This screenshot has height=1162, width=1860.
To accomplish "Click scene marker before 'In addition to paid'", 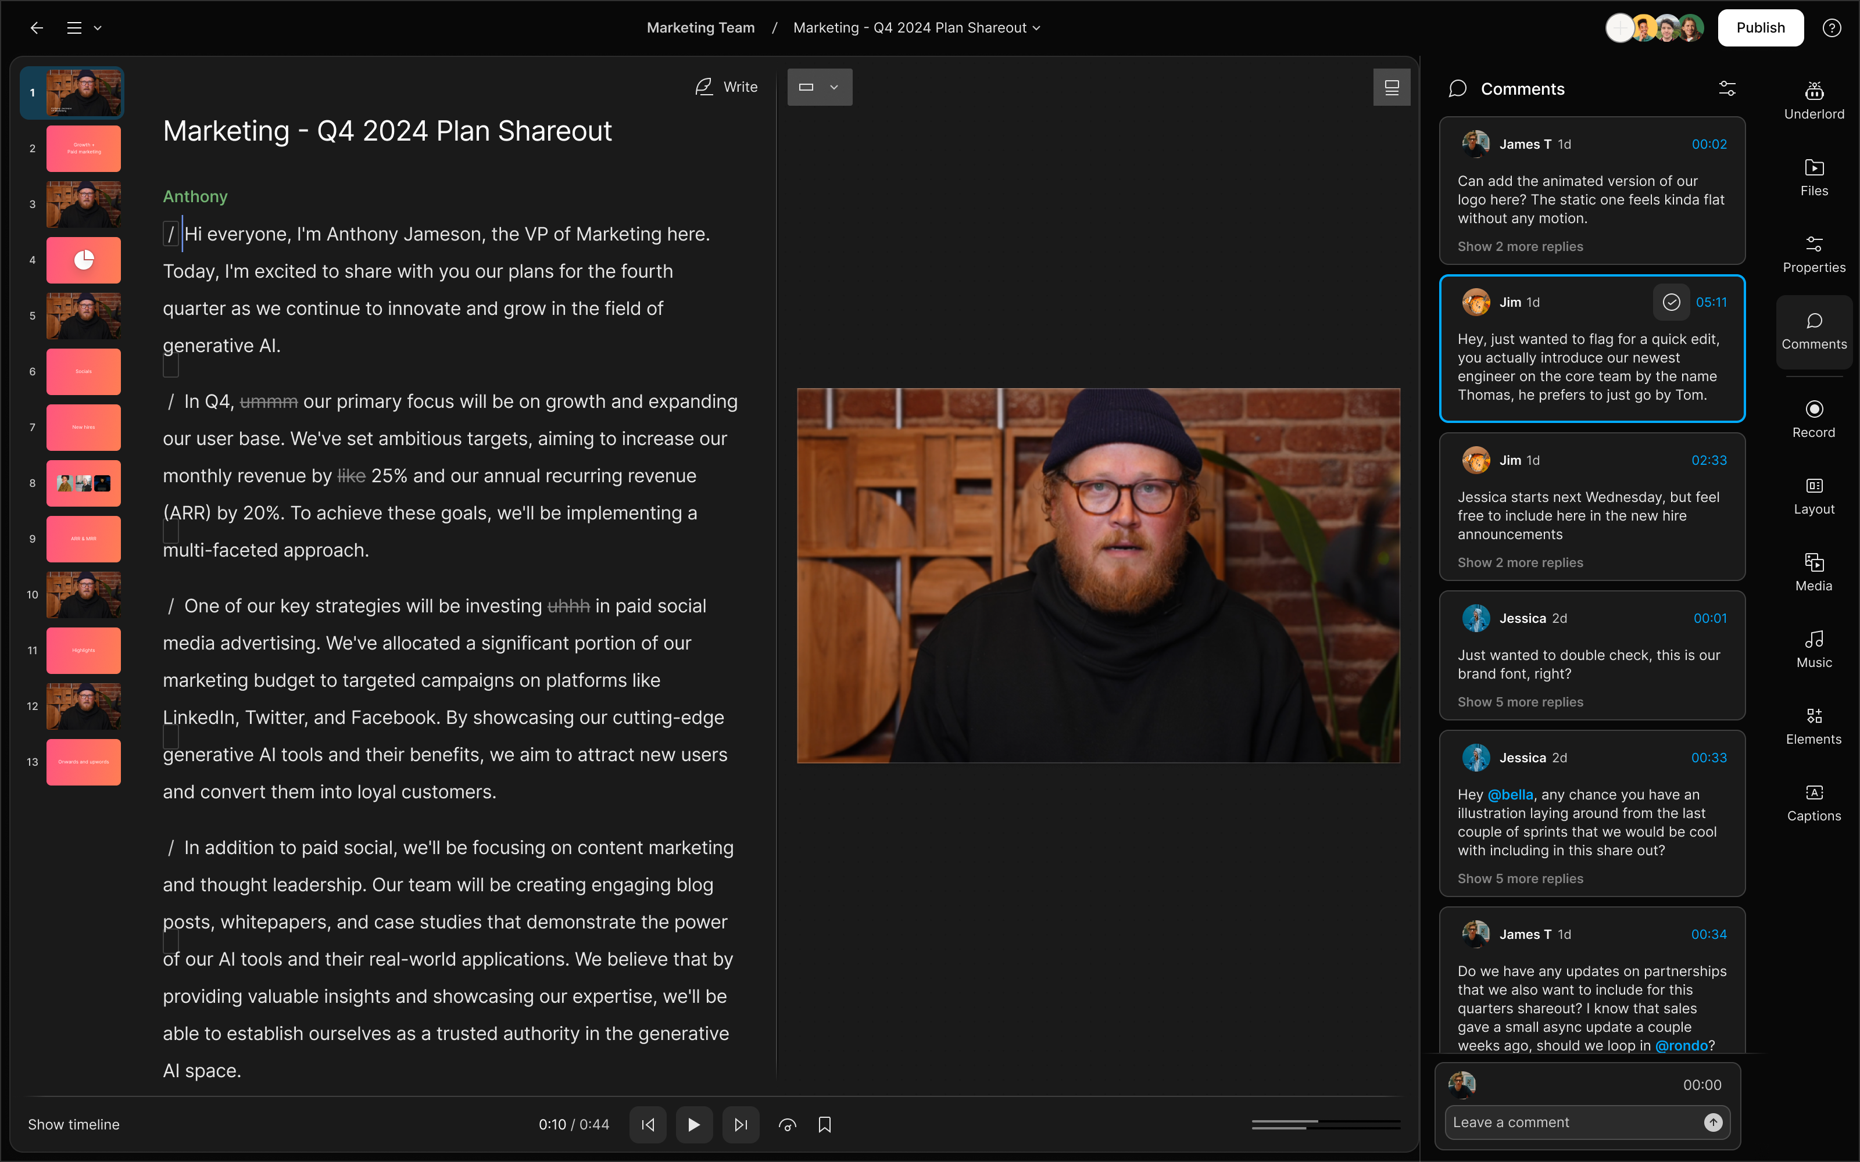I will click(x=171, y=848).
